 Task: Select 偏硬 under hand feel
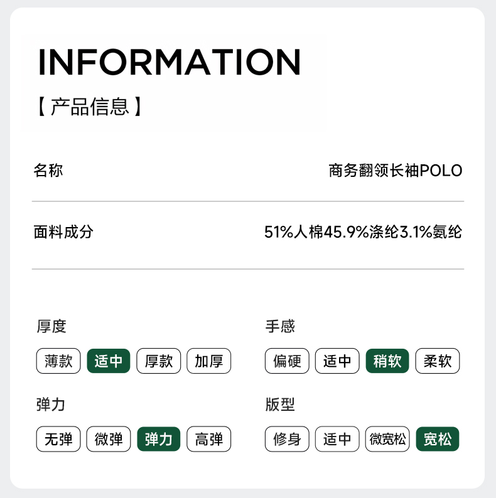click(x=287, y=361)
